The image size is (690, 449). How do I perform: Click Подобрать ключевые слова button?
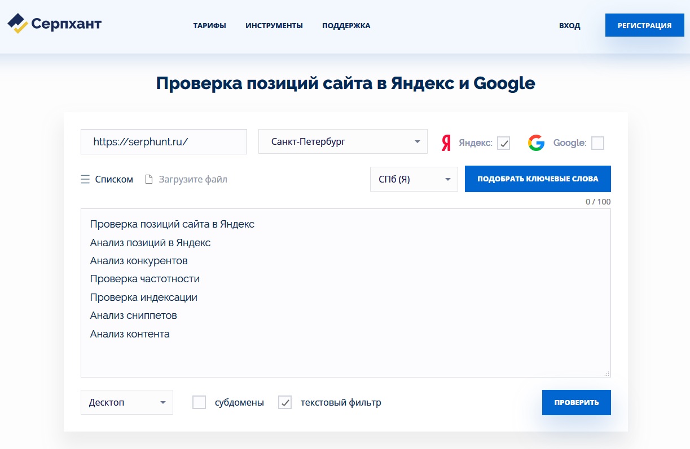click(x=538, y=179)
